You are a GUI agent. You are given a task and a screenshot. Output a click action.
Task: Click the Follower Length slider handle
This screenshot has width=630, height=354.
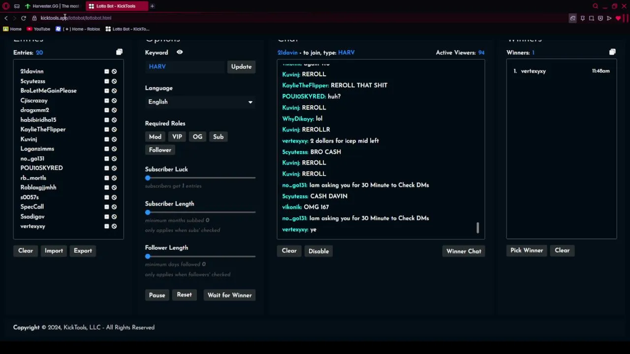[x=148, y=256]
